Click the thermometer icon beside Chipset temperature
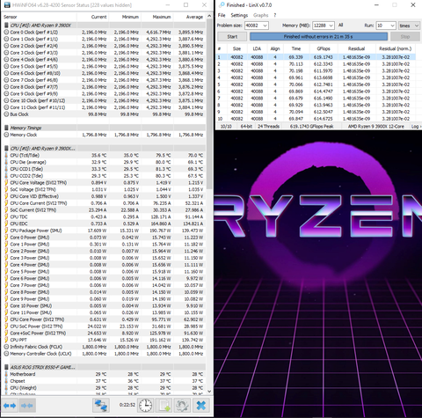The height and width of the screenshot is (418, 422). 6,381
